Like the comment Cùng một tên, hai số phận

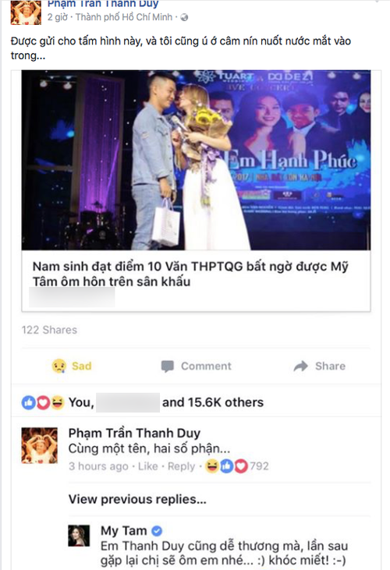pyautogui.click(x=147, y=466)
